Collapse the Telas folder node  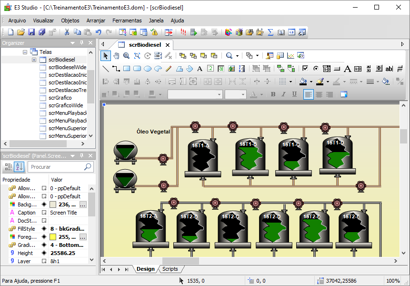pos(25,52)
